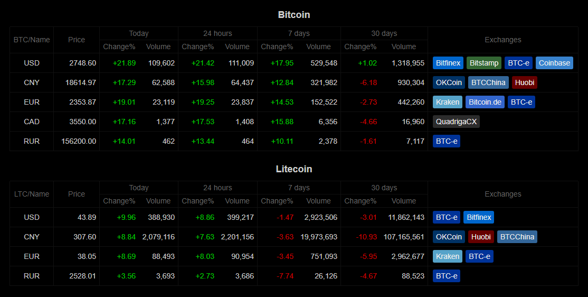Click Bitcoin USD price 2748.60
Screen dimensions: 588x297
point(82,63)
